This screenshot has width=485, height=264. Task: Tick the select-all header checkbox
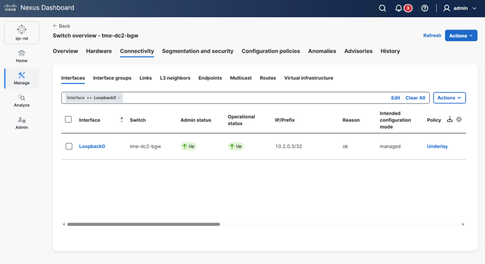point(68,119)
